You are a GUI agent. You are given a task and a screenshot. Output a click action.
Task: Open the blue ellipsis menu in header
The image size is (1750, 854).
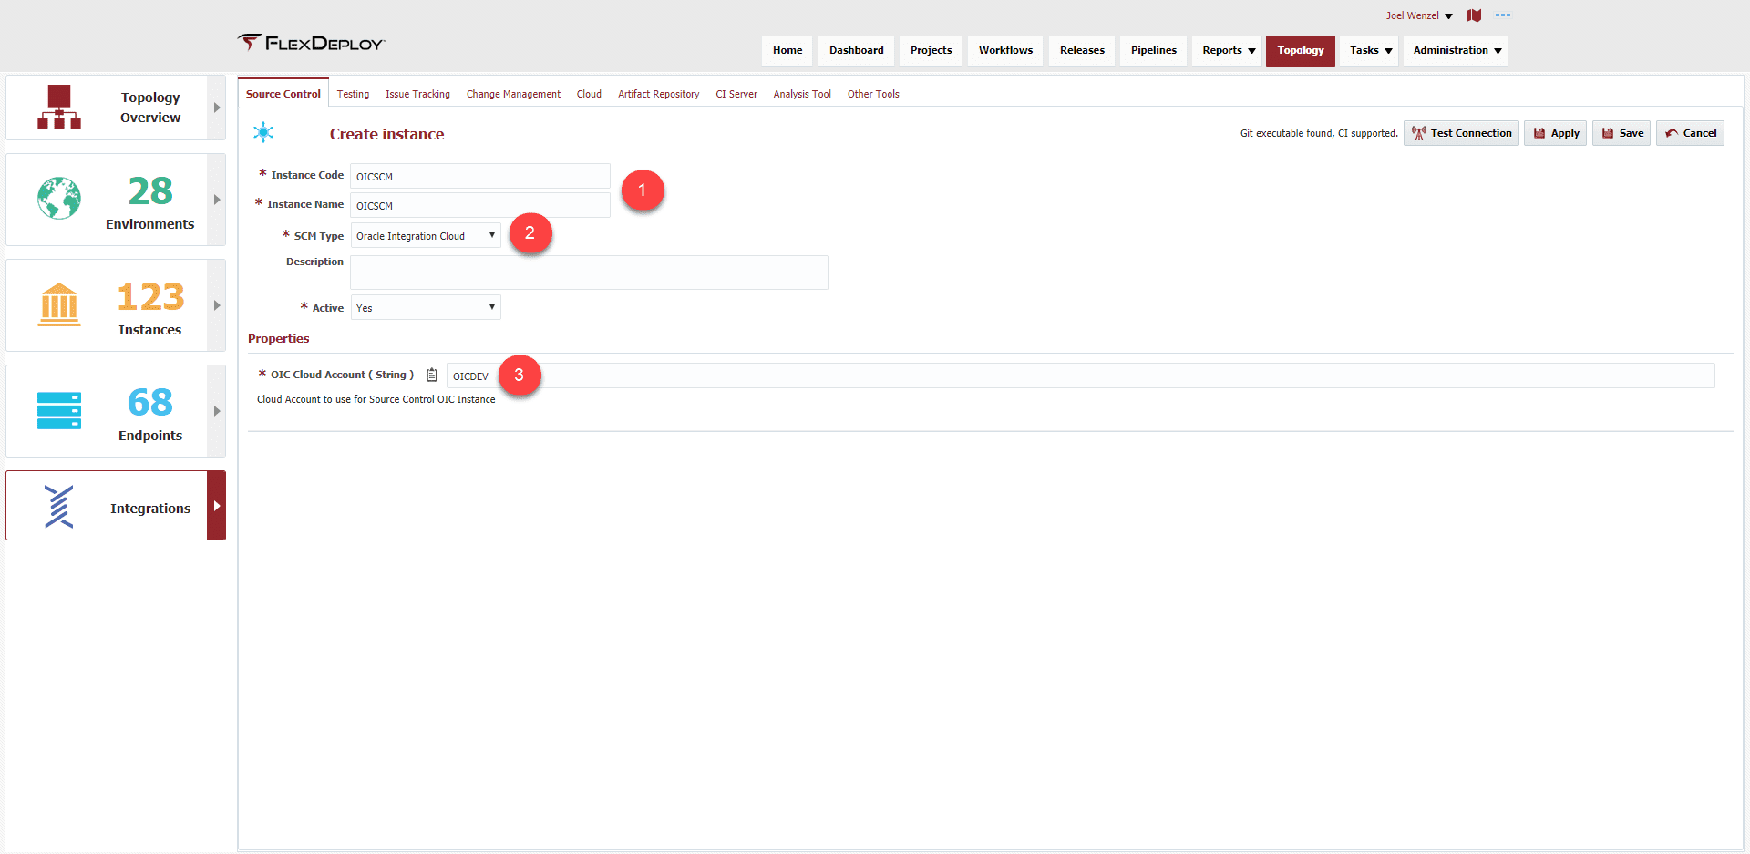pyautogui.click(x=1503, y=15)
